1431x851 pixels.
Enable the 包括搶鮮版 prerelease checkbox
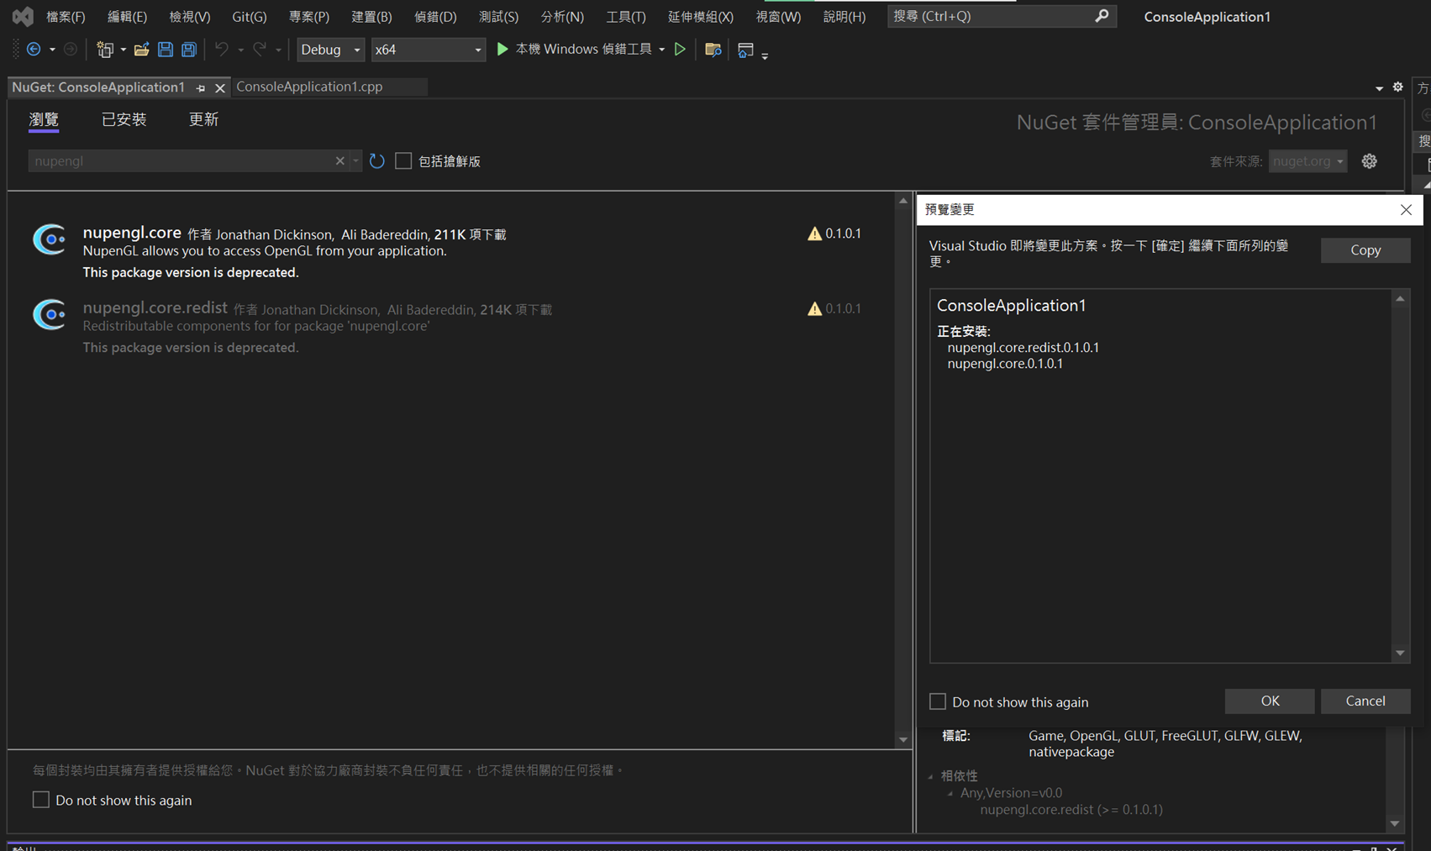pos(404,160)
